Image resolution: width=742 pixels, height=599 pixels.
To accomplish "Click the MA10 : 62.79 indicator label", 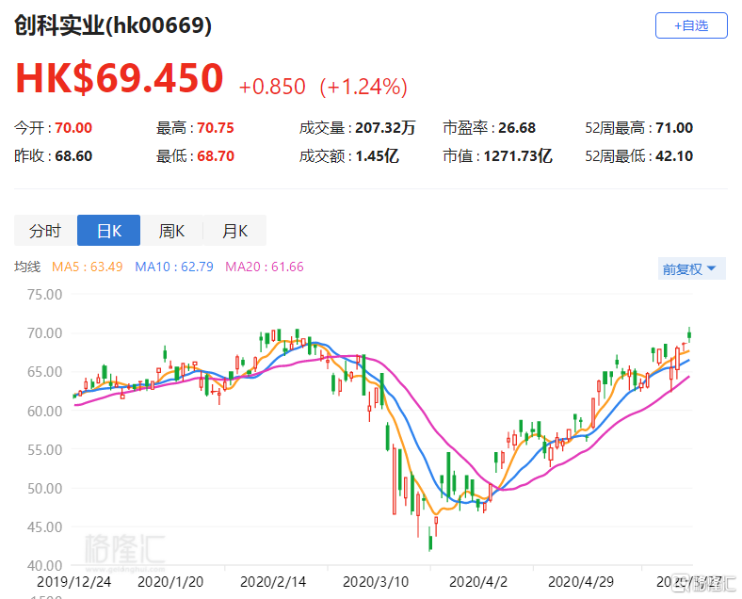I will 174,267.
